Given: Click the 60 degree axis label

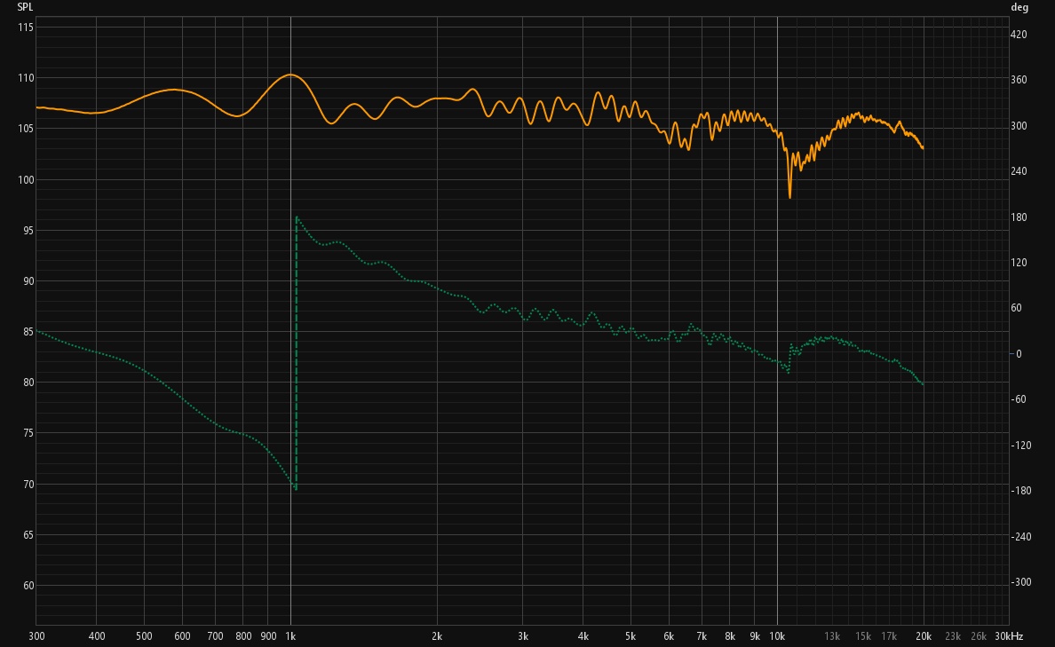Looking at the screenshot, I should coord(1016,307).
